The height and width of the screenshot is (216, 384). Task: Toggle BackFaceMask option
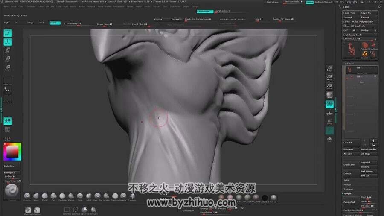tap(228, 20)
